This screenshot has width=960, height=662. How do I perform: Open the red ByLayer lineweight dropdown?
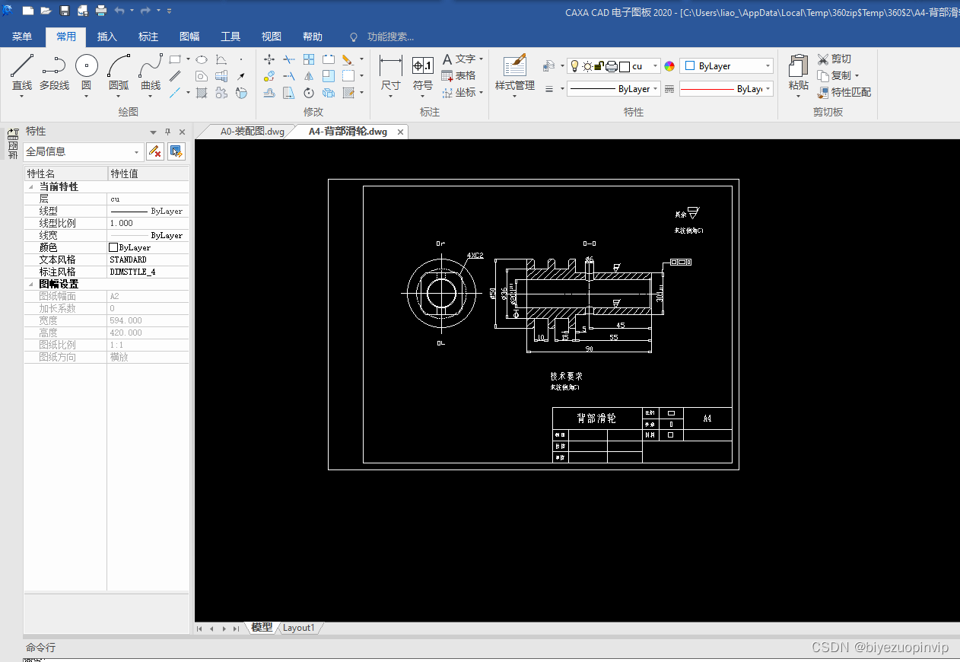pos(768,89)
